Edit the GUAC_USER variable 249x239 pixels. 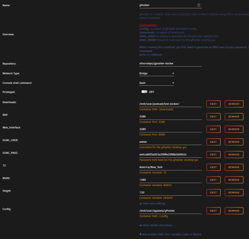[213, 142]
